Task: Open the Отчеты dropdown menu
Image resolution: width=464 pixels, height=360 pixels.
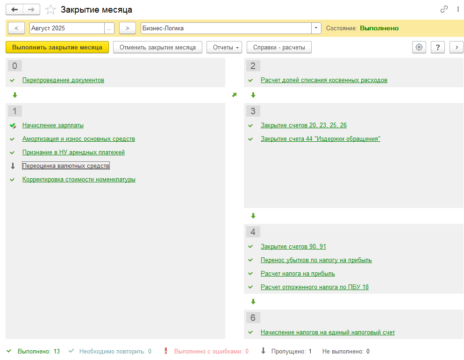Action: click(224, 47)
